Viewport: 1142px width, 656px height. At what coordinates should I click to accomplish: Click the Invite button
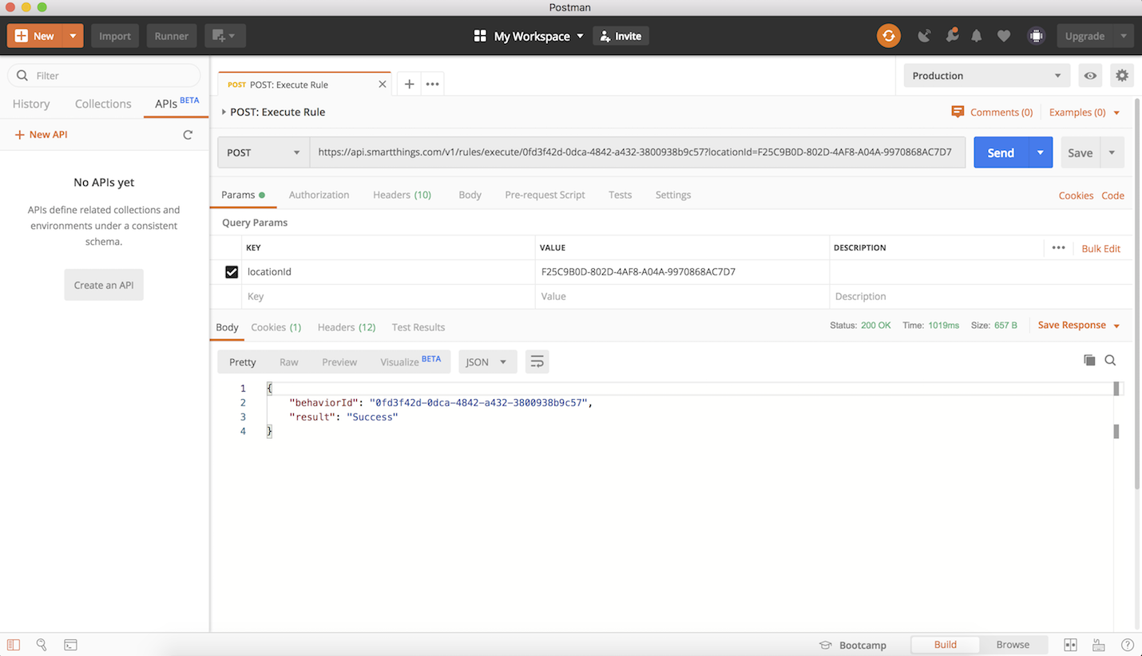click(x=621, y=36)
